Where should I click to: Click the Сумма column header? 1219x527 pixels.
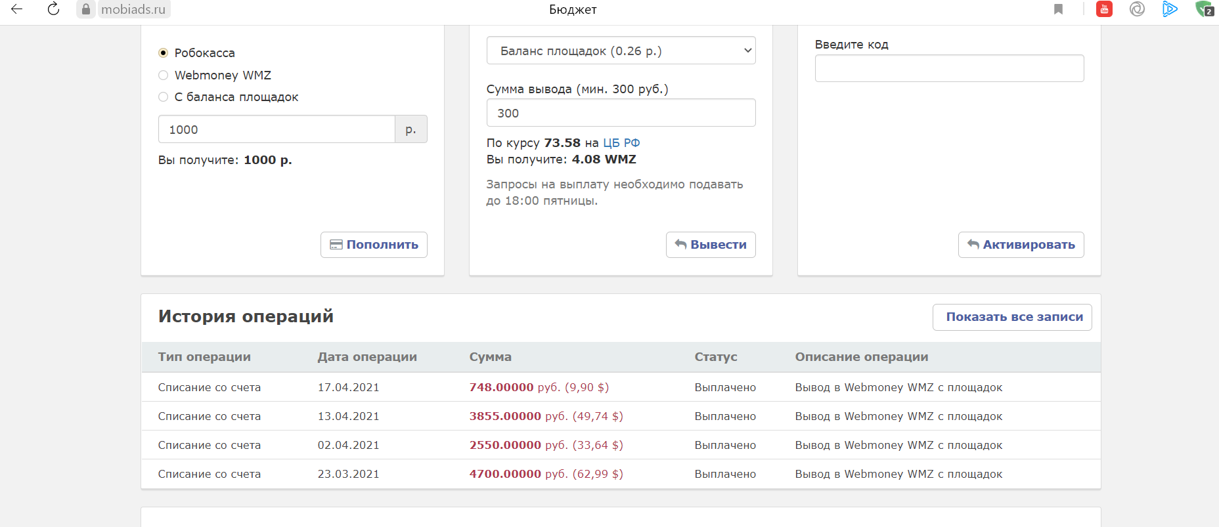click(491, 357)
